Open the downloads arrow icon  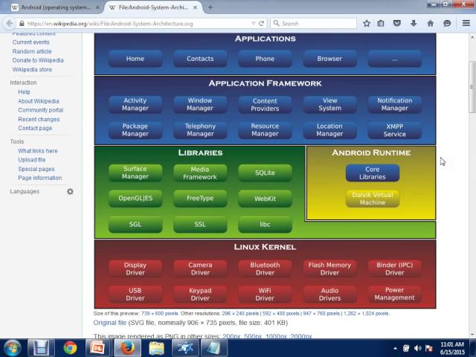pyautogui.click(x=414, y=23)
